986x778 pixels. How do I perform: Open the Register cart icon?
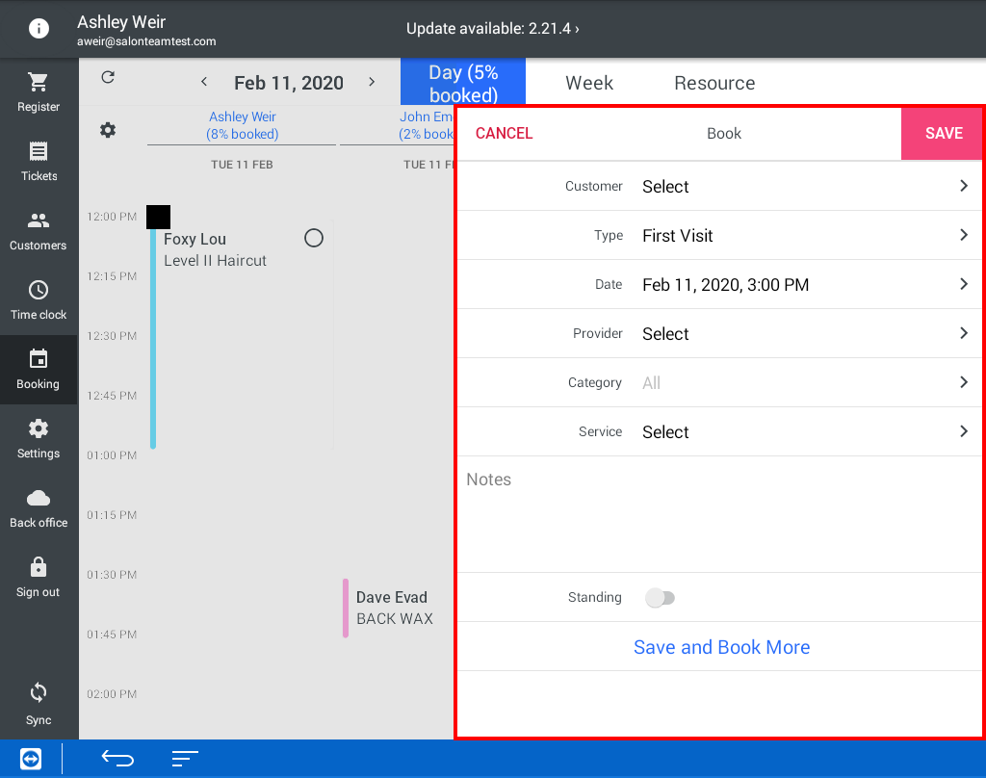click(39, 83)
